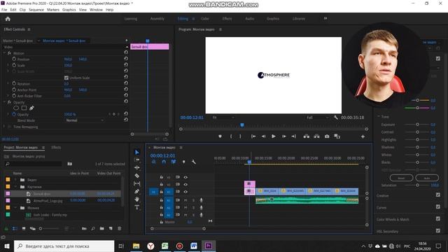Open the button editor plus icon
The height and width of the screenshot is (252, 448).
[x=363, y=137]
